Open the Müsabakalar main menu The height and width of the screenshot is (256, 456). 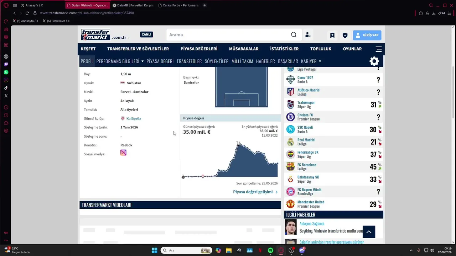[x=244, y=49]
